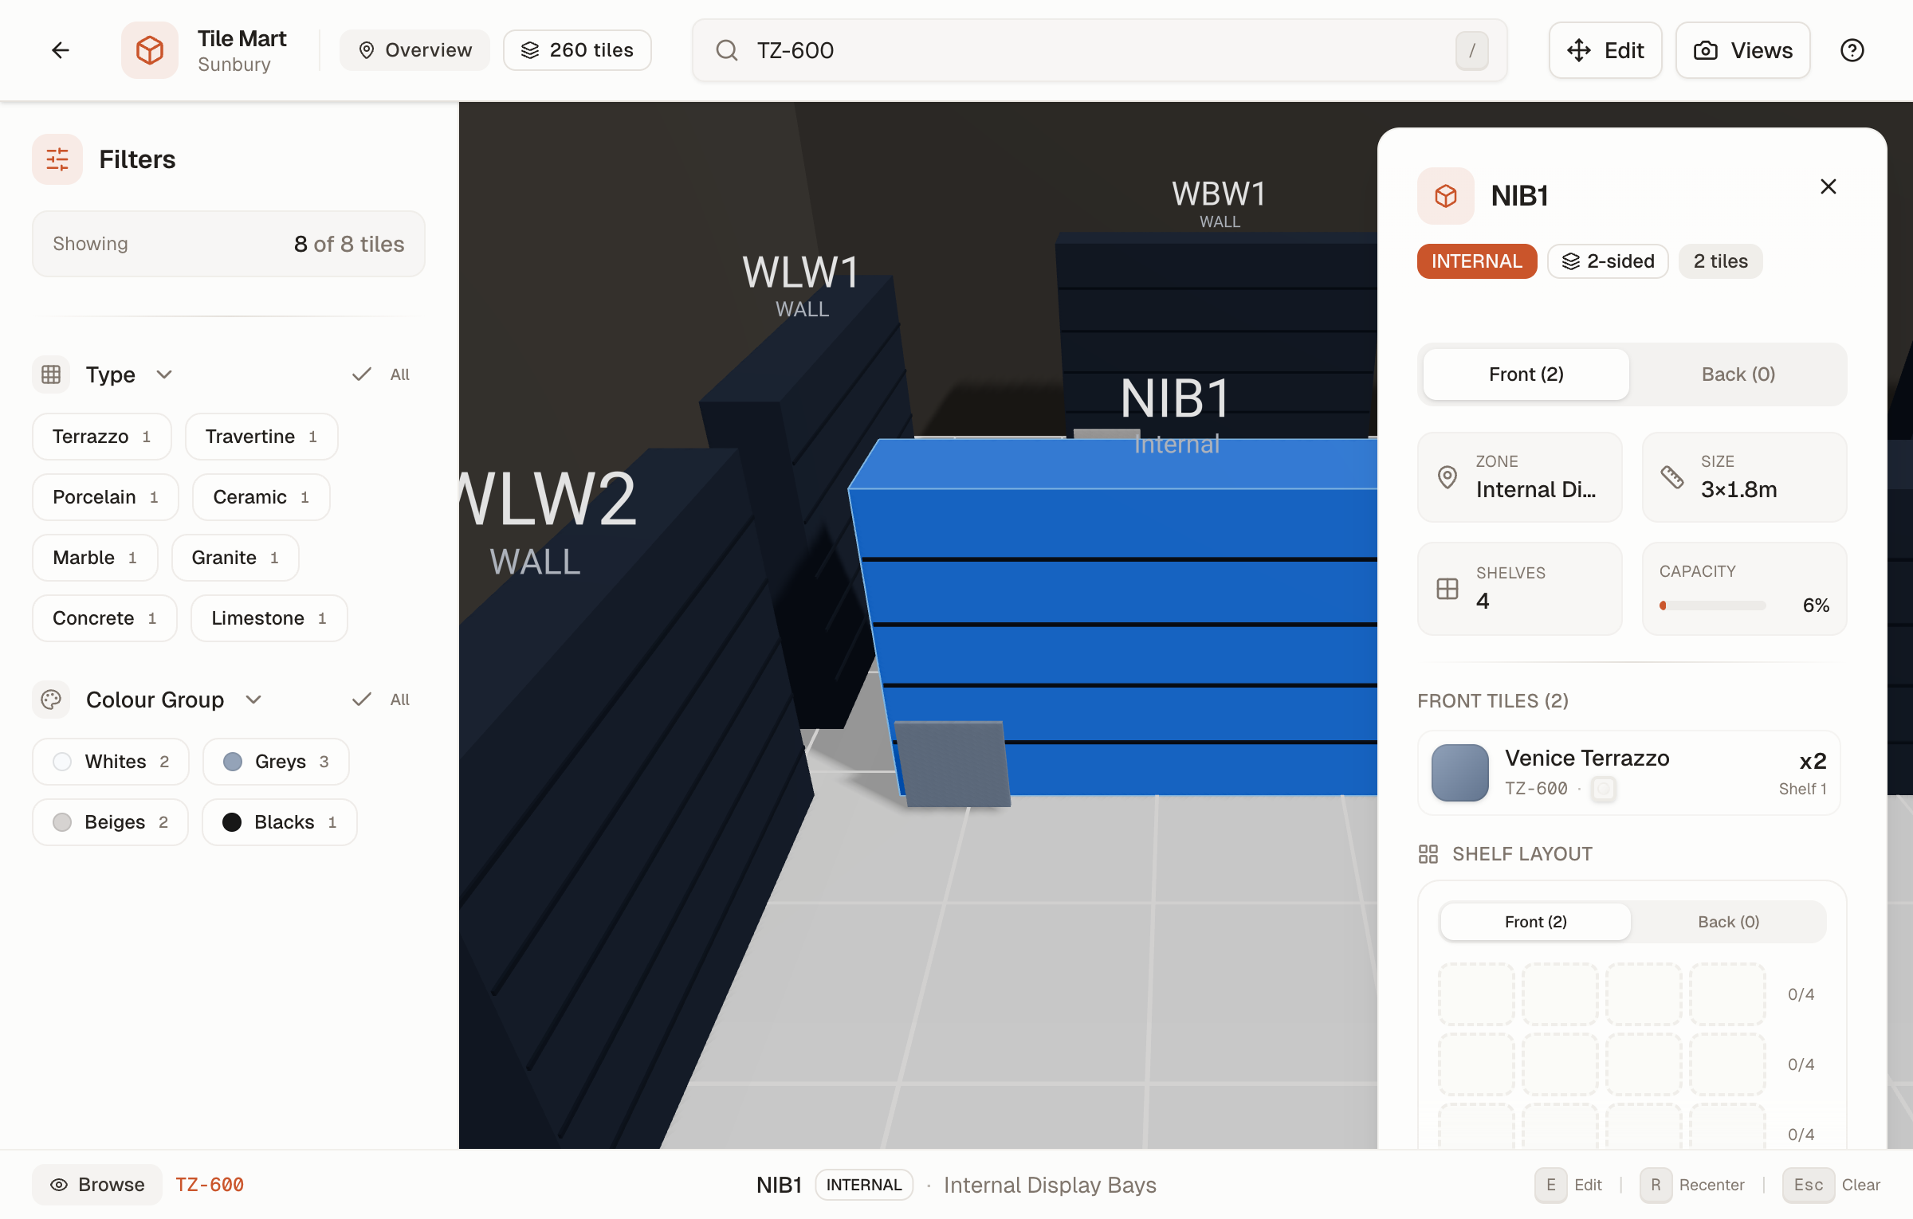Select All next to Colour Group
This screenshot has height=1219, width=1913.
click(x=381, y=699)
